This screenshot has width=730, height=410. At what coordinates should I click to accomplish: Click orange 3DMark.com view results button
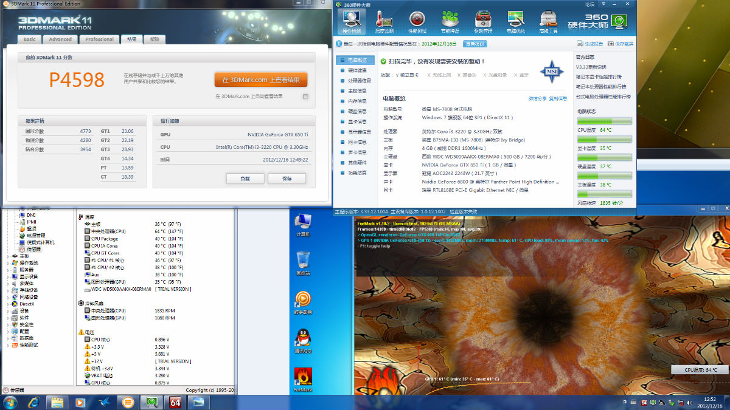click(x=260, y=80)
